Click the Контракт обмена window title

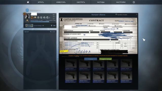[x=98, y=15]
